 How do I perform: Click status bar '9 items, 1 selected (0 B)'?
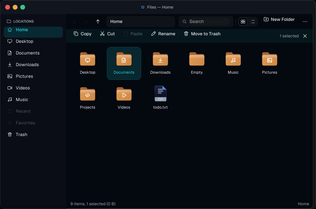93,204
